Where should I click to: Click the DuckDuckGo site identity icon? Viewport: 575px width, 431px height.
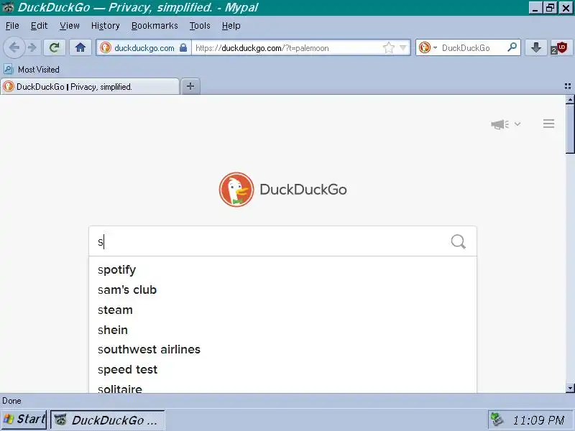(x=106, y=47)
